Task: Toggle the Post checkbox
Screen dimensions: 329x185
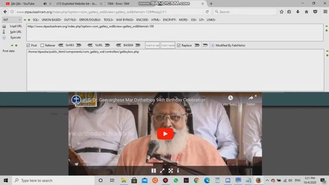Action: [28, 45]
